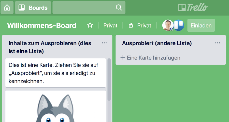229x122 pixels.
Task: Add a card via Eine Karte hinzufügen
Action: pyautogui.click(x=150, y=58)
